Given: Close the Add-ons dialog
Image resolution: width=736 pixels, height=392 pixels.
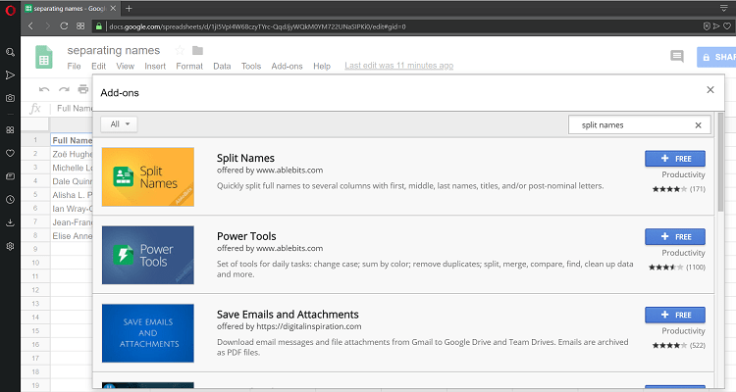Looking at the screenshot, I should click(x=710, y=90).
